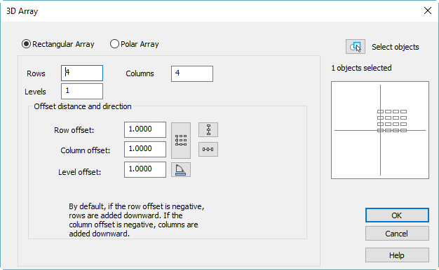This screenshot has width=439, height=270.
Task: Pick level offset distance icon
Action: (181, 169)
